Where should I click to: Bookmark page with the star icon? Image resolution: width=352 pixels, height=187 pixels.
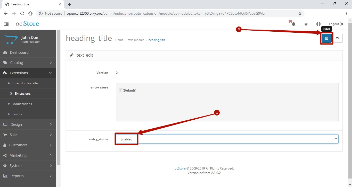[x=300, y=13]
